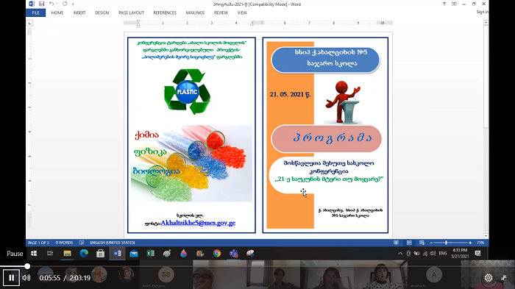Screen dimensions: 515x289
Task: Open Ribbon Display Options button
Action: (x=454, y=4)
